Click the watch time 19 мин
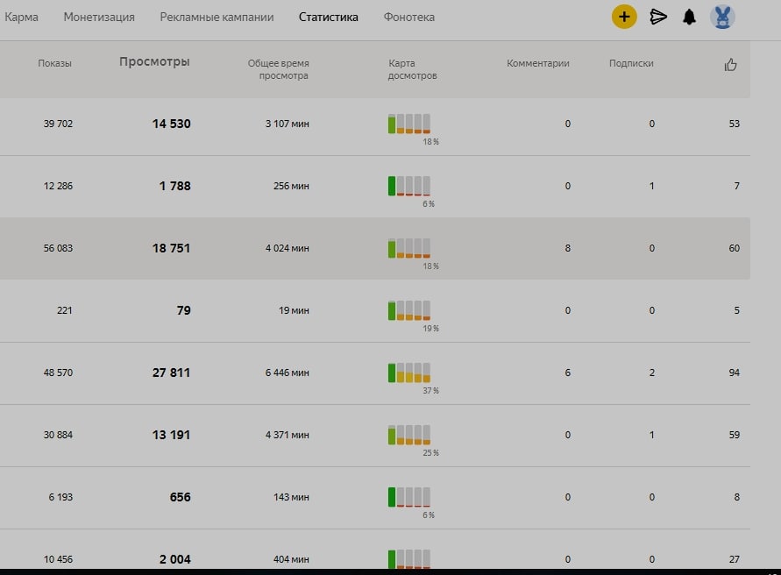The height and width of the screenshot is (575, 781). 294,310
